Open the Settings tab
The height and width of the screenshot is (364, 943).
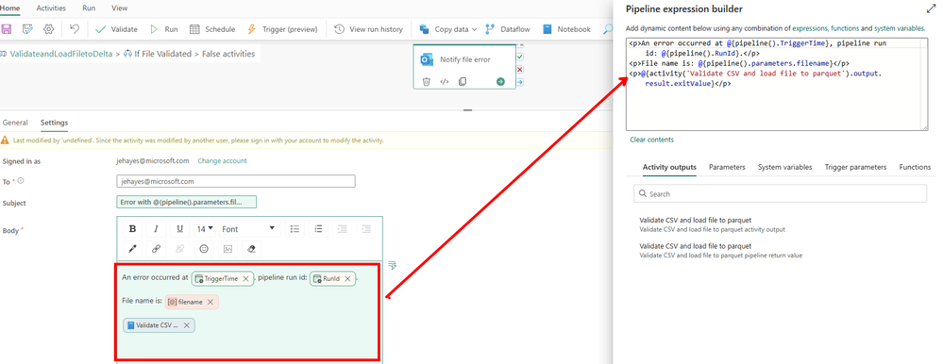[x=54, y=123]
